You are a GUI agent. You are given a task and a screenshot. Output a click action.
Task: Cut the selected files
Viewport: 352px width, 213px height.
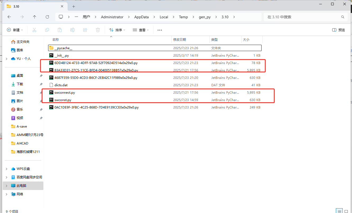pyautogui.click(x=34, y=30)
